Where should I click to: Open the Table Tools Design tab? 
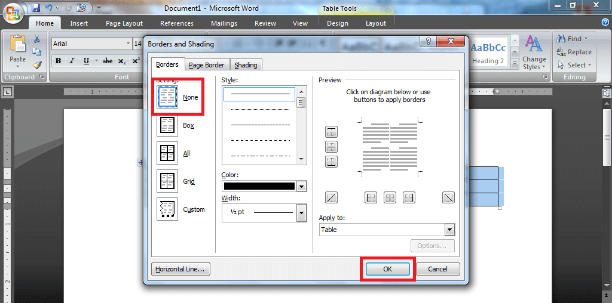[x=338, y=23]
